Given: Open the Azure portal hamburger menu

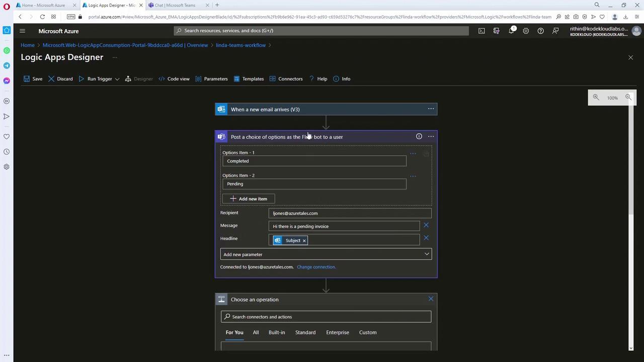Looking at the screenshot, I should 22,31.
